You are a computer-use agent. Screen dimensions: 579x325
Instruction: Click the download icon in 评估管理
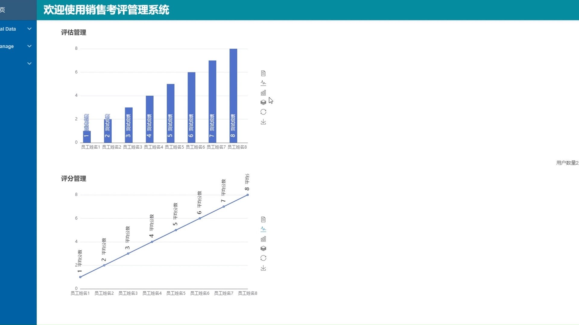click(x=262, y=122)
